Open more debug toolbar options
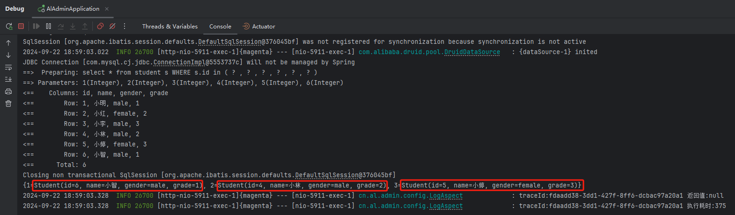Viewport: 735px width, 215px height. pos(125,27)
